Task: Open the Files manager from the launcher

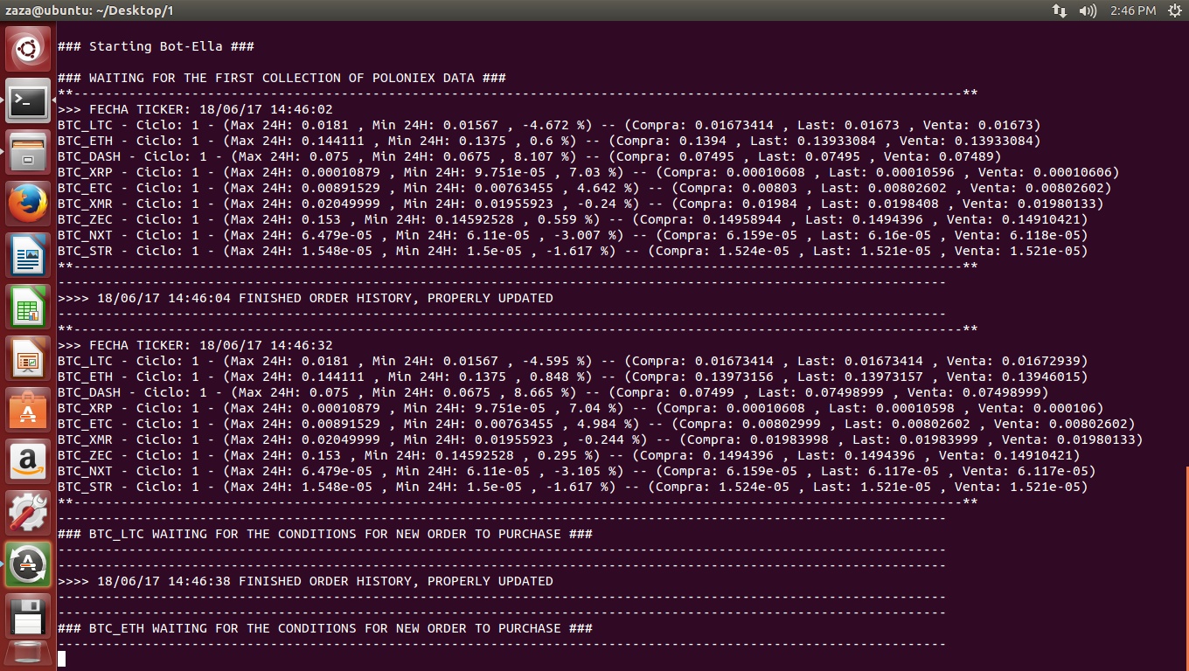Action: pos(29,153)
